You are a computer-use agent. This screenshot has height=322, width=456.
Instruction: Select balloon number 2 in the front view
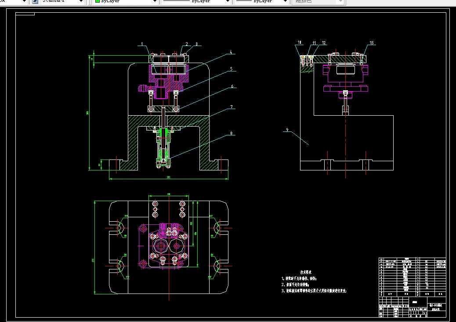click(x=187, y=44)
